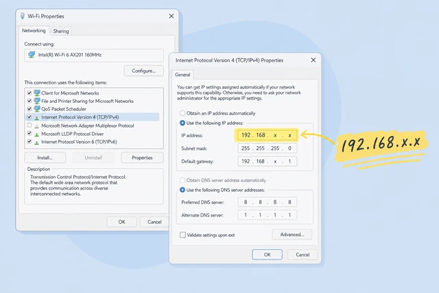The height and width of the screenshot is (293, 439).
Task: Click the File and Printer Sharing icon
Action: 37,101
